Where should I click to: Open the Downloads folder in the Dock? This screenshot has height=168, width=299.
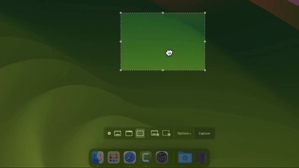pos(185,158)
